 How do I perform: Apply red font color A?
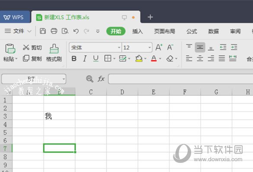[154, 58]
